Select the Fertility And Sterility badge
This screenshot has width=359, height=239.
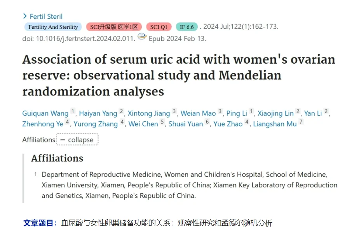click(x=53, y=27)
